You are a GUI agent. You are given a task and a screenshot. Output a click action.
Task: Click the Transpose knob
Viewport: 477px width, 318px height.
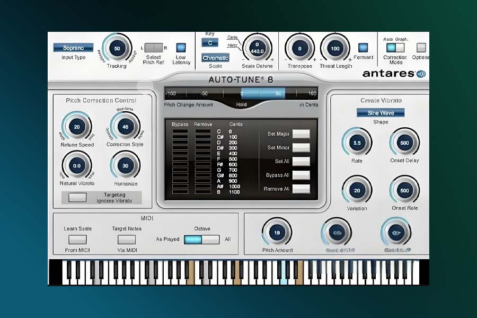pyautogui.click(x=299, y=49)
